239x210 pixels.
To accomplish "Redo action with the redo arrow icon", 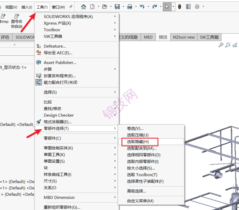I will [x=155, y=7].
